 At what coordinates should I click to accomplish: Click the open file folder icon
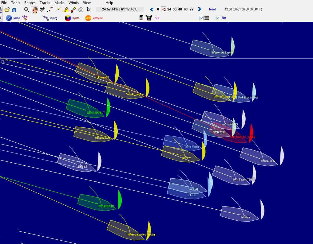(7, 10)
